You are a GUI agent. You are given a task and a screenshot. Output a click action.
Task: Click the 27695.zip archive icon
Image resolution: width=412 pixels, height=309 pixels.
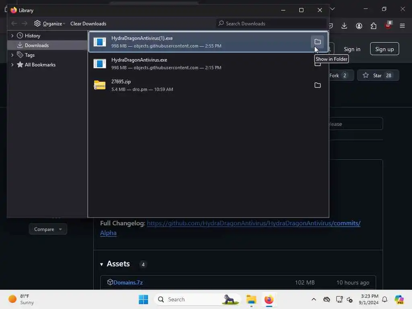pyautogui.click(x=100, y=85)
